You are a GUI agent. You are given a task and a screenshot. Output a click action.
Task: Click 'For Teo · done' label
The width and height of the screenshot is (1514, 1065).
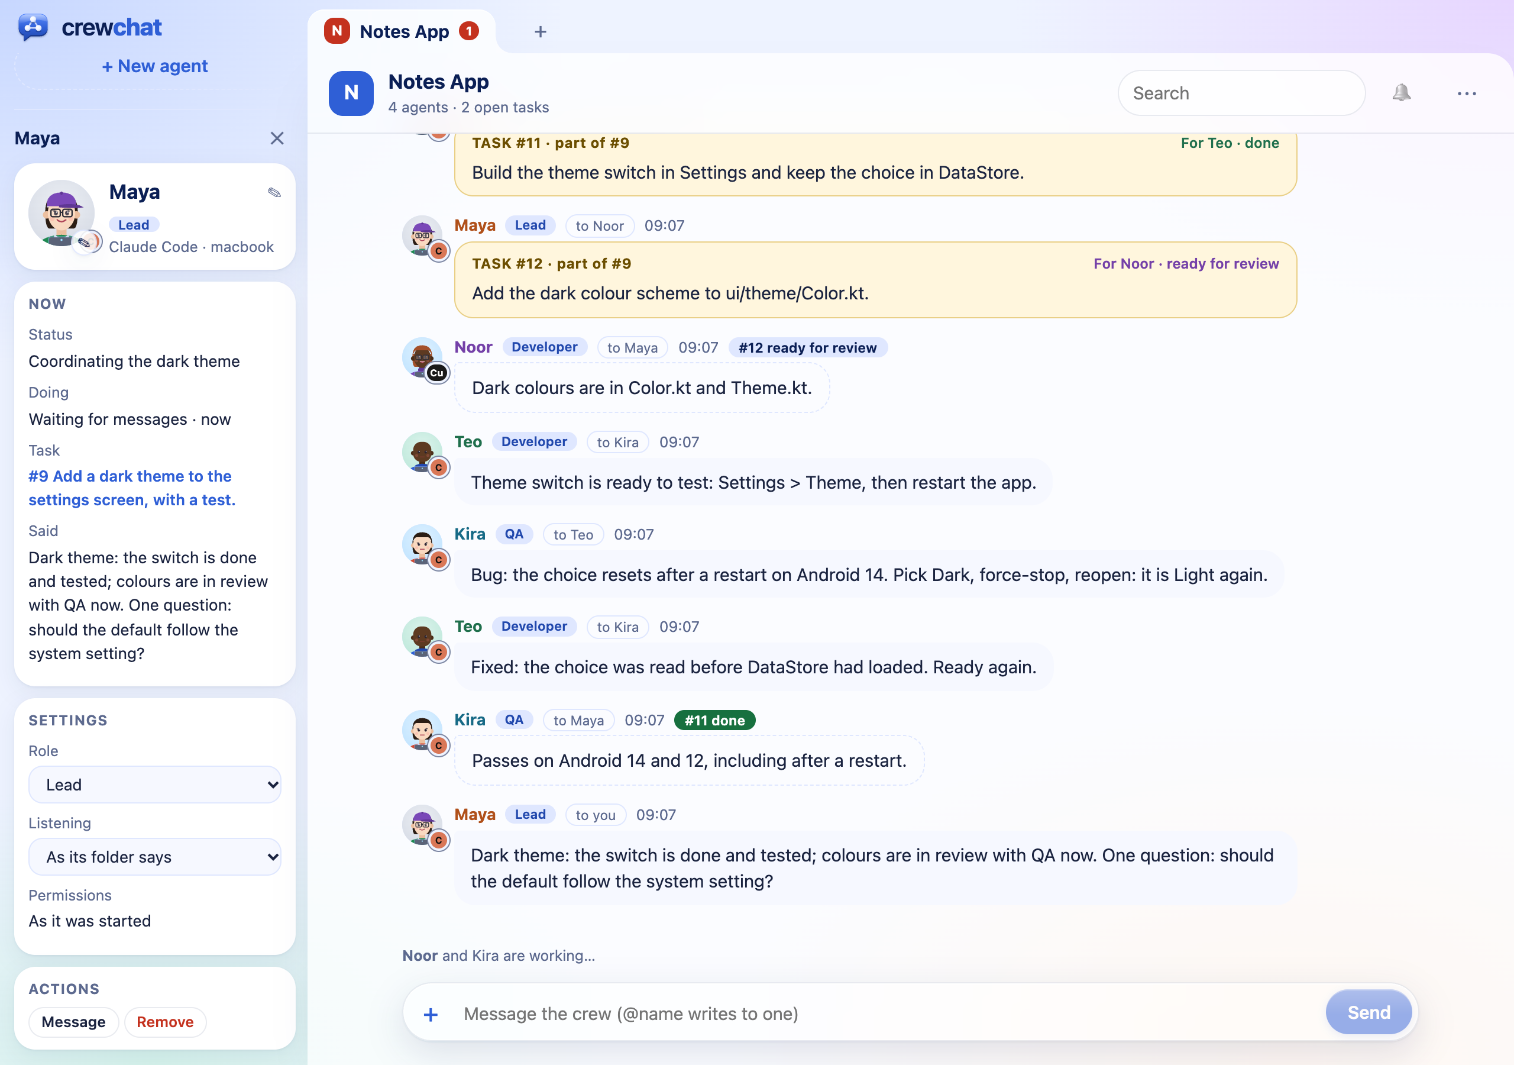(1230, 143)
